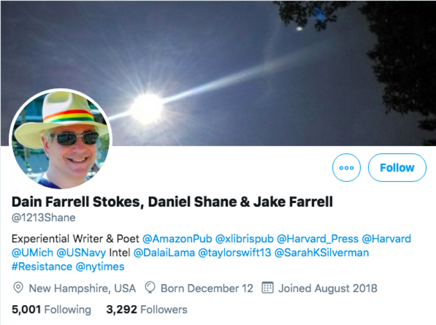The width and height of the screenshot is (436, 325).
Task: Show the 3,292 Followers list
Action: tap(147, 309)
